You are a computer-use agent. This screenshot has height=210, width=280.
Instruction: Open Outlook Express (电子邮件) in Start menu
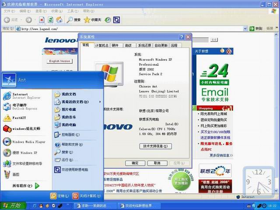click(x=25, y=107)
